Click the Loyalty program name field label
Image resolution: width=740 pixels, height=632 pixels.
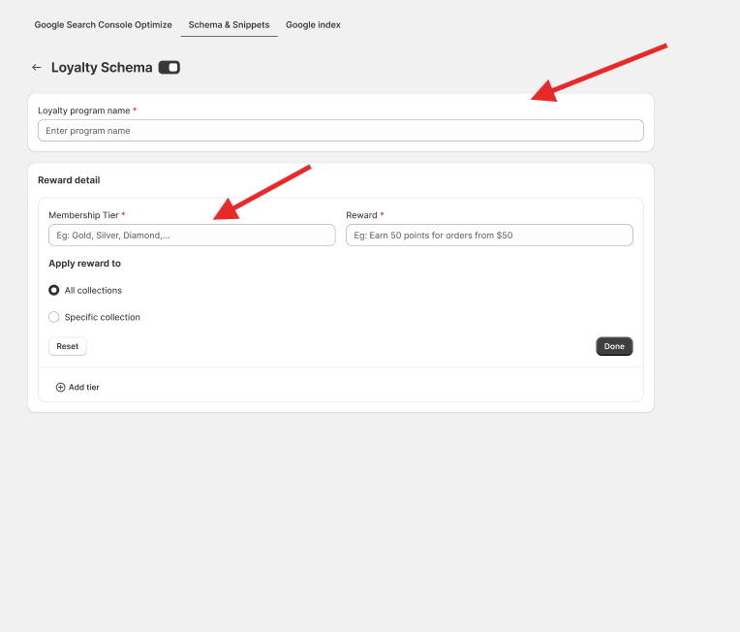84,111
